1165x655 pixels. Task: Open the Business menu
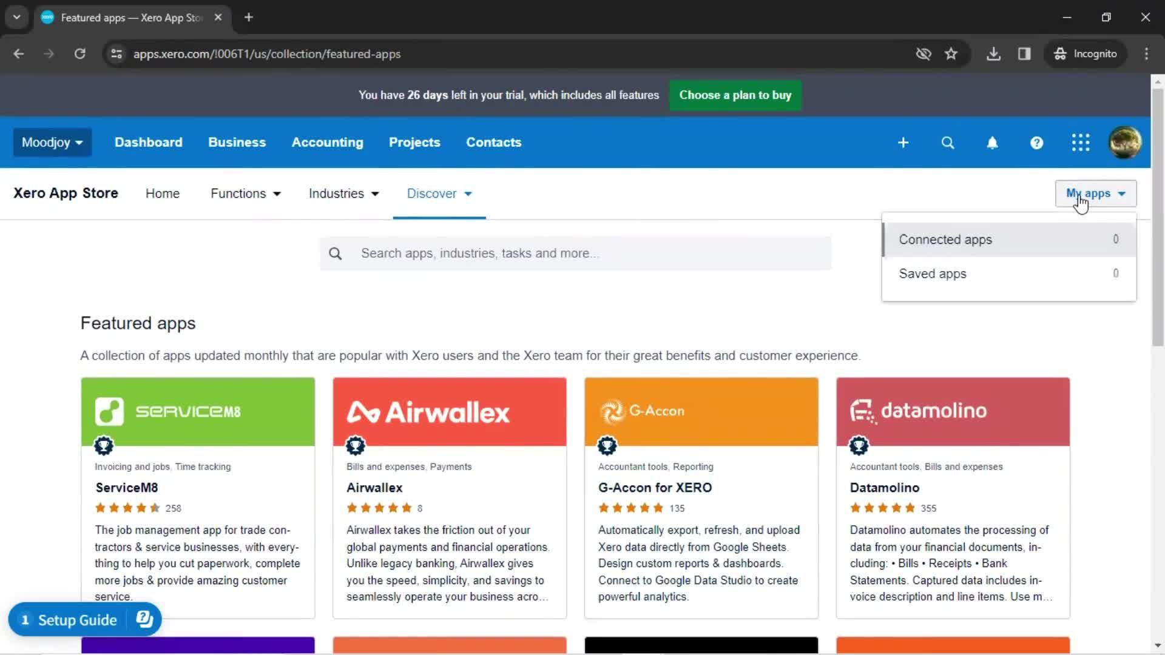(237, 143)
